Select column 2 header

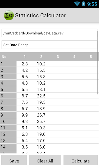(x=41, y=57)
